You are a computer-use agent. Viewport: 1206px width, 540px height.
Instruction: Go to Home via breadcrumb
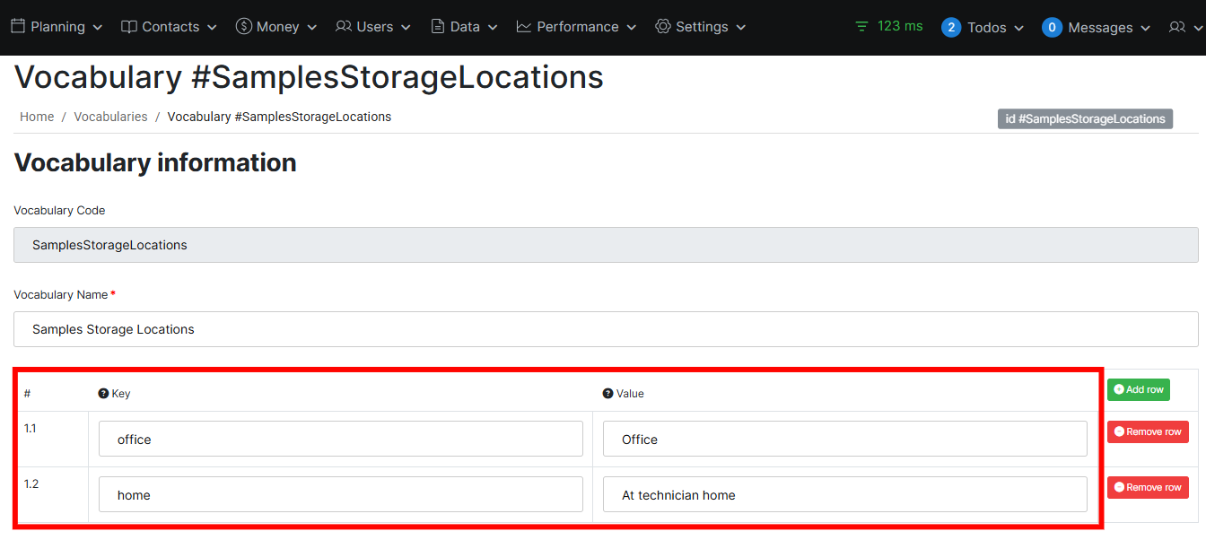(37, 117)
